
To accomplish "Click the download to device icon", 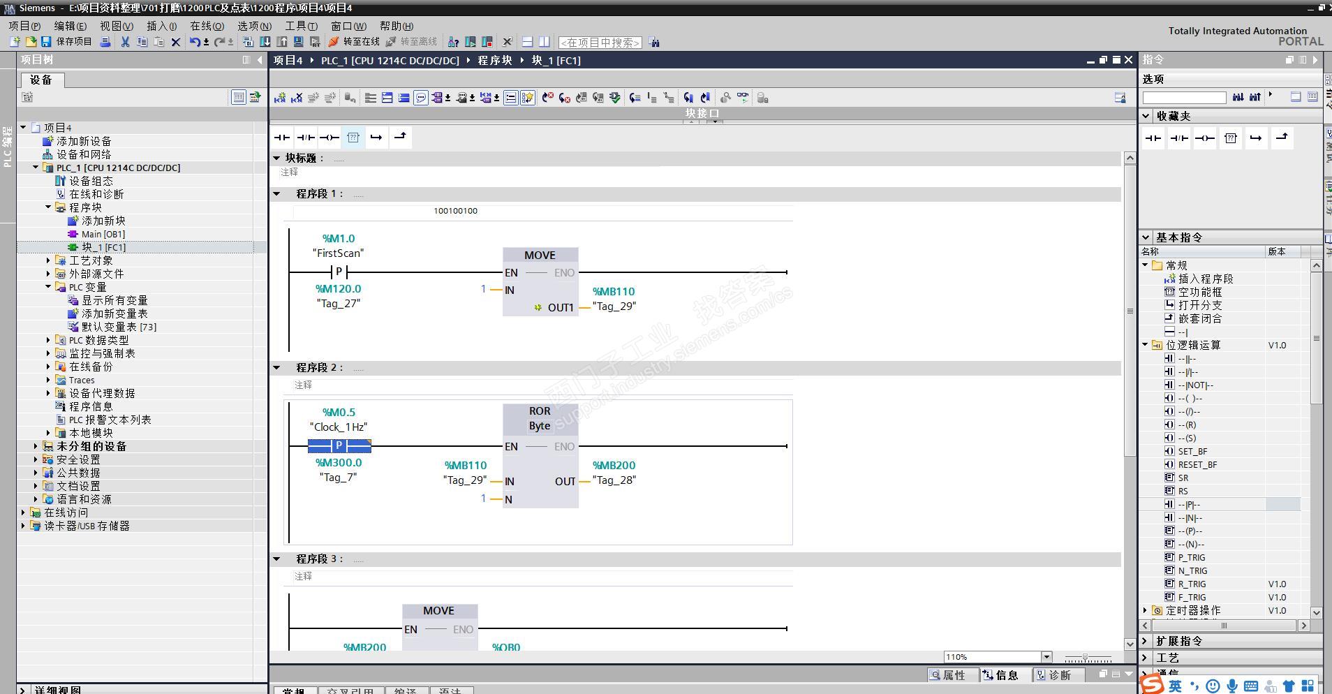I will pyautogui.click(x=265, y=42).
